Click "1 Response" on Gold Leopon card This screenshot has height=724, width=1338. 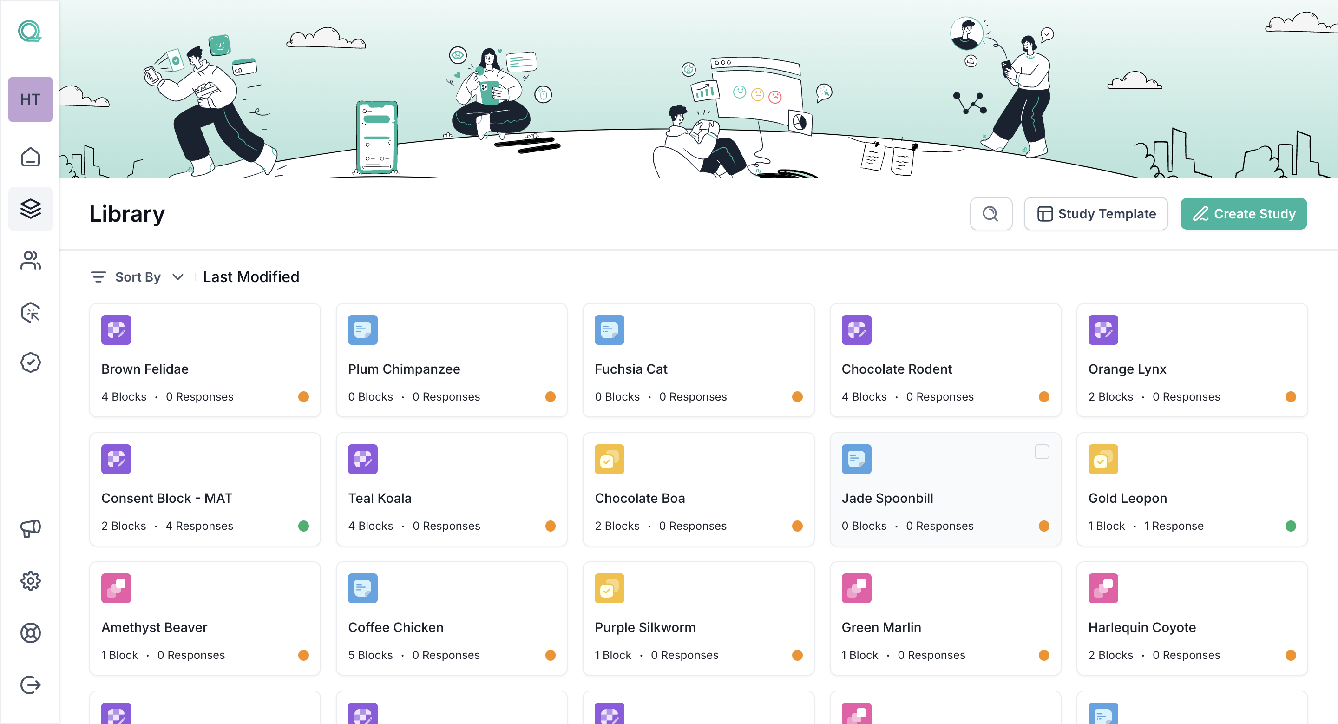(x=1174, y=526)
